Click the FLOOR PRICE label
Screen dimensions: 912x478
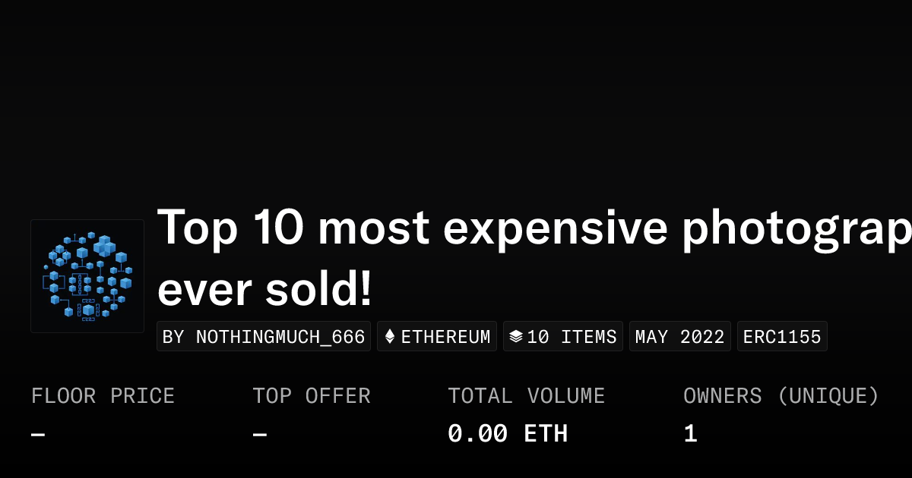103,396
